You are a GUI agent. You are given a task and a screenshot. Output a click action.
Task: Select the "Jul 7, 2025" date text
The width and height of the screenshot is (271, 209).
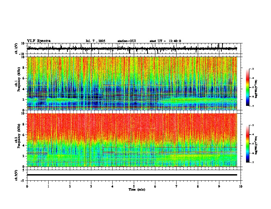pos(95,41)
